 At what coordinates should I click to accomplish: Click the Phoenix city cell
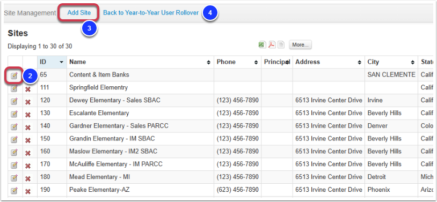click(x=391, y=190)
